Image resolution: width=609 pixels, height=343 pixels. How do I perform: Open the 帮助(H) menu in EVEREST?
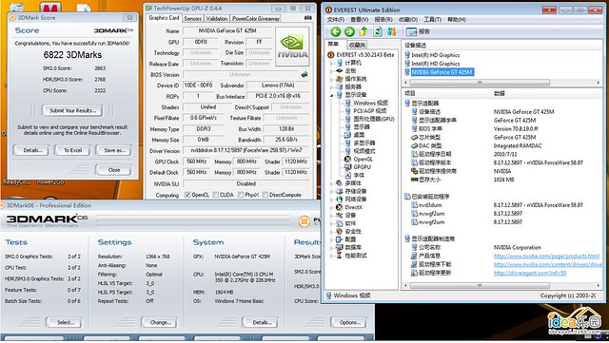(457, 19)
